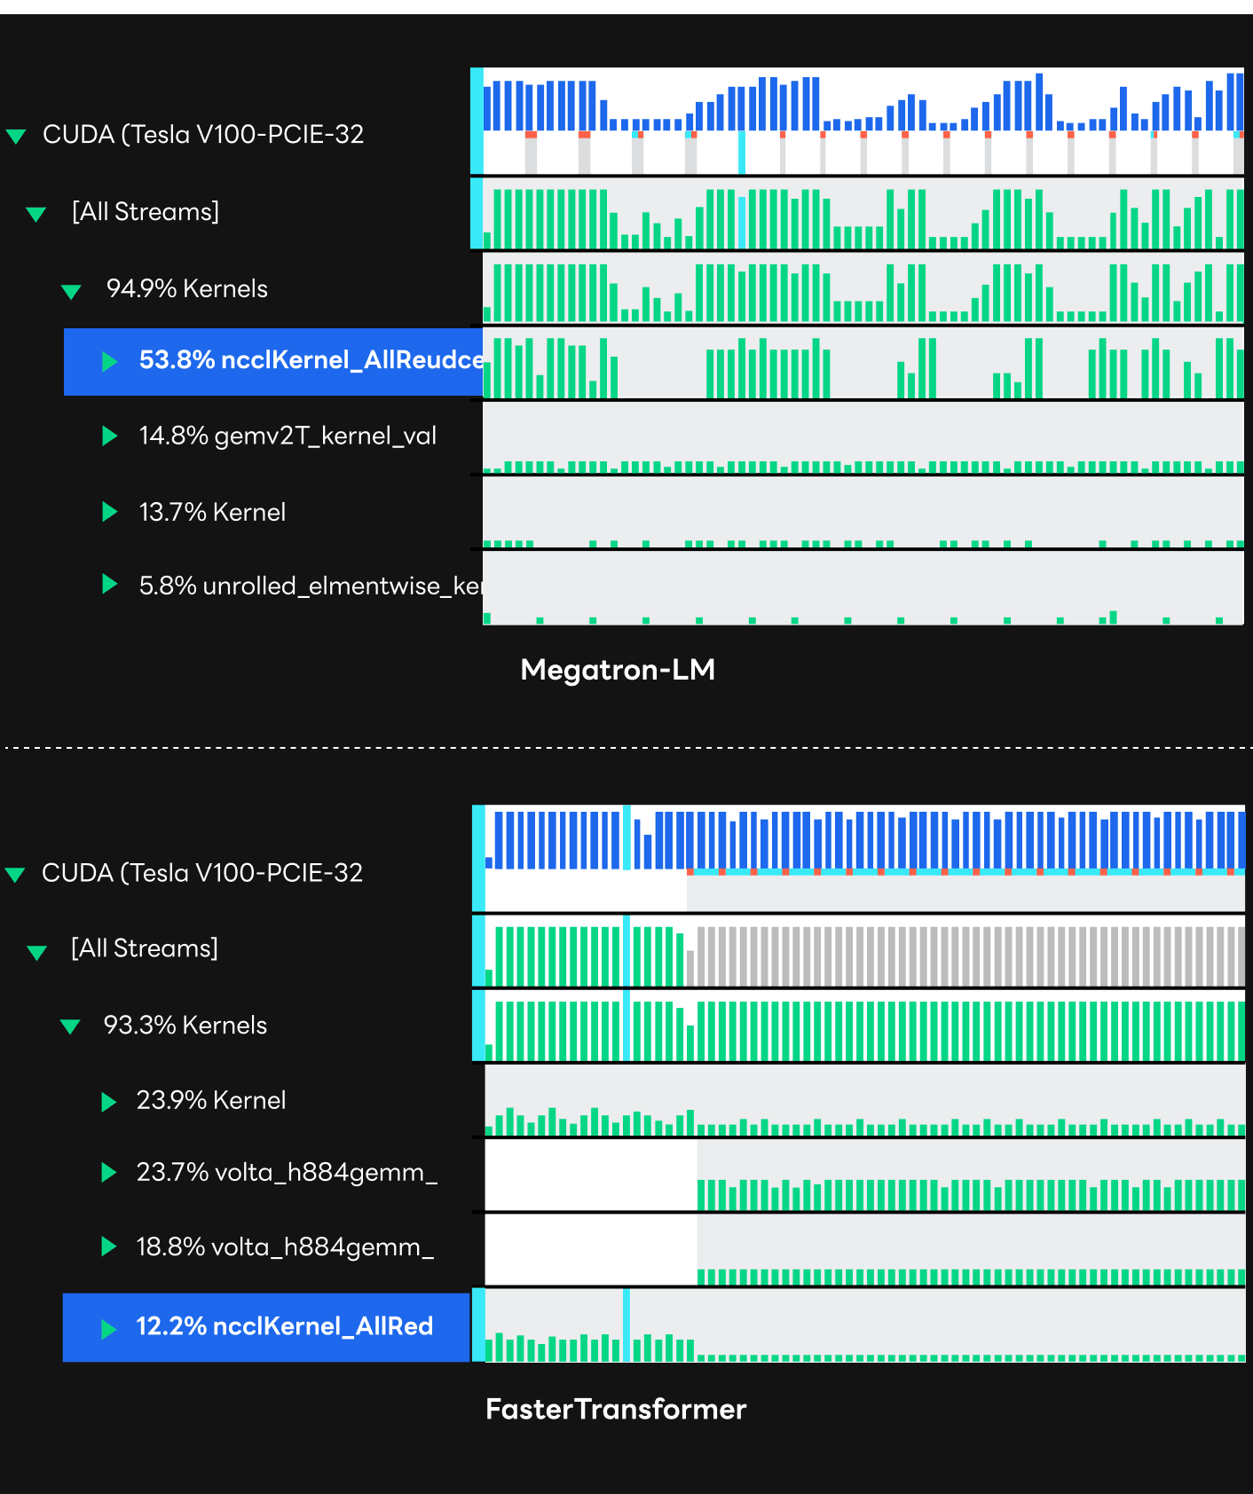Expand the 23.9% Kernel arrow
Viewport: 1253px width, 1494px height.
point(109,1102)
